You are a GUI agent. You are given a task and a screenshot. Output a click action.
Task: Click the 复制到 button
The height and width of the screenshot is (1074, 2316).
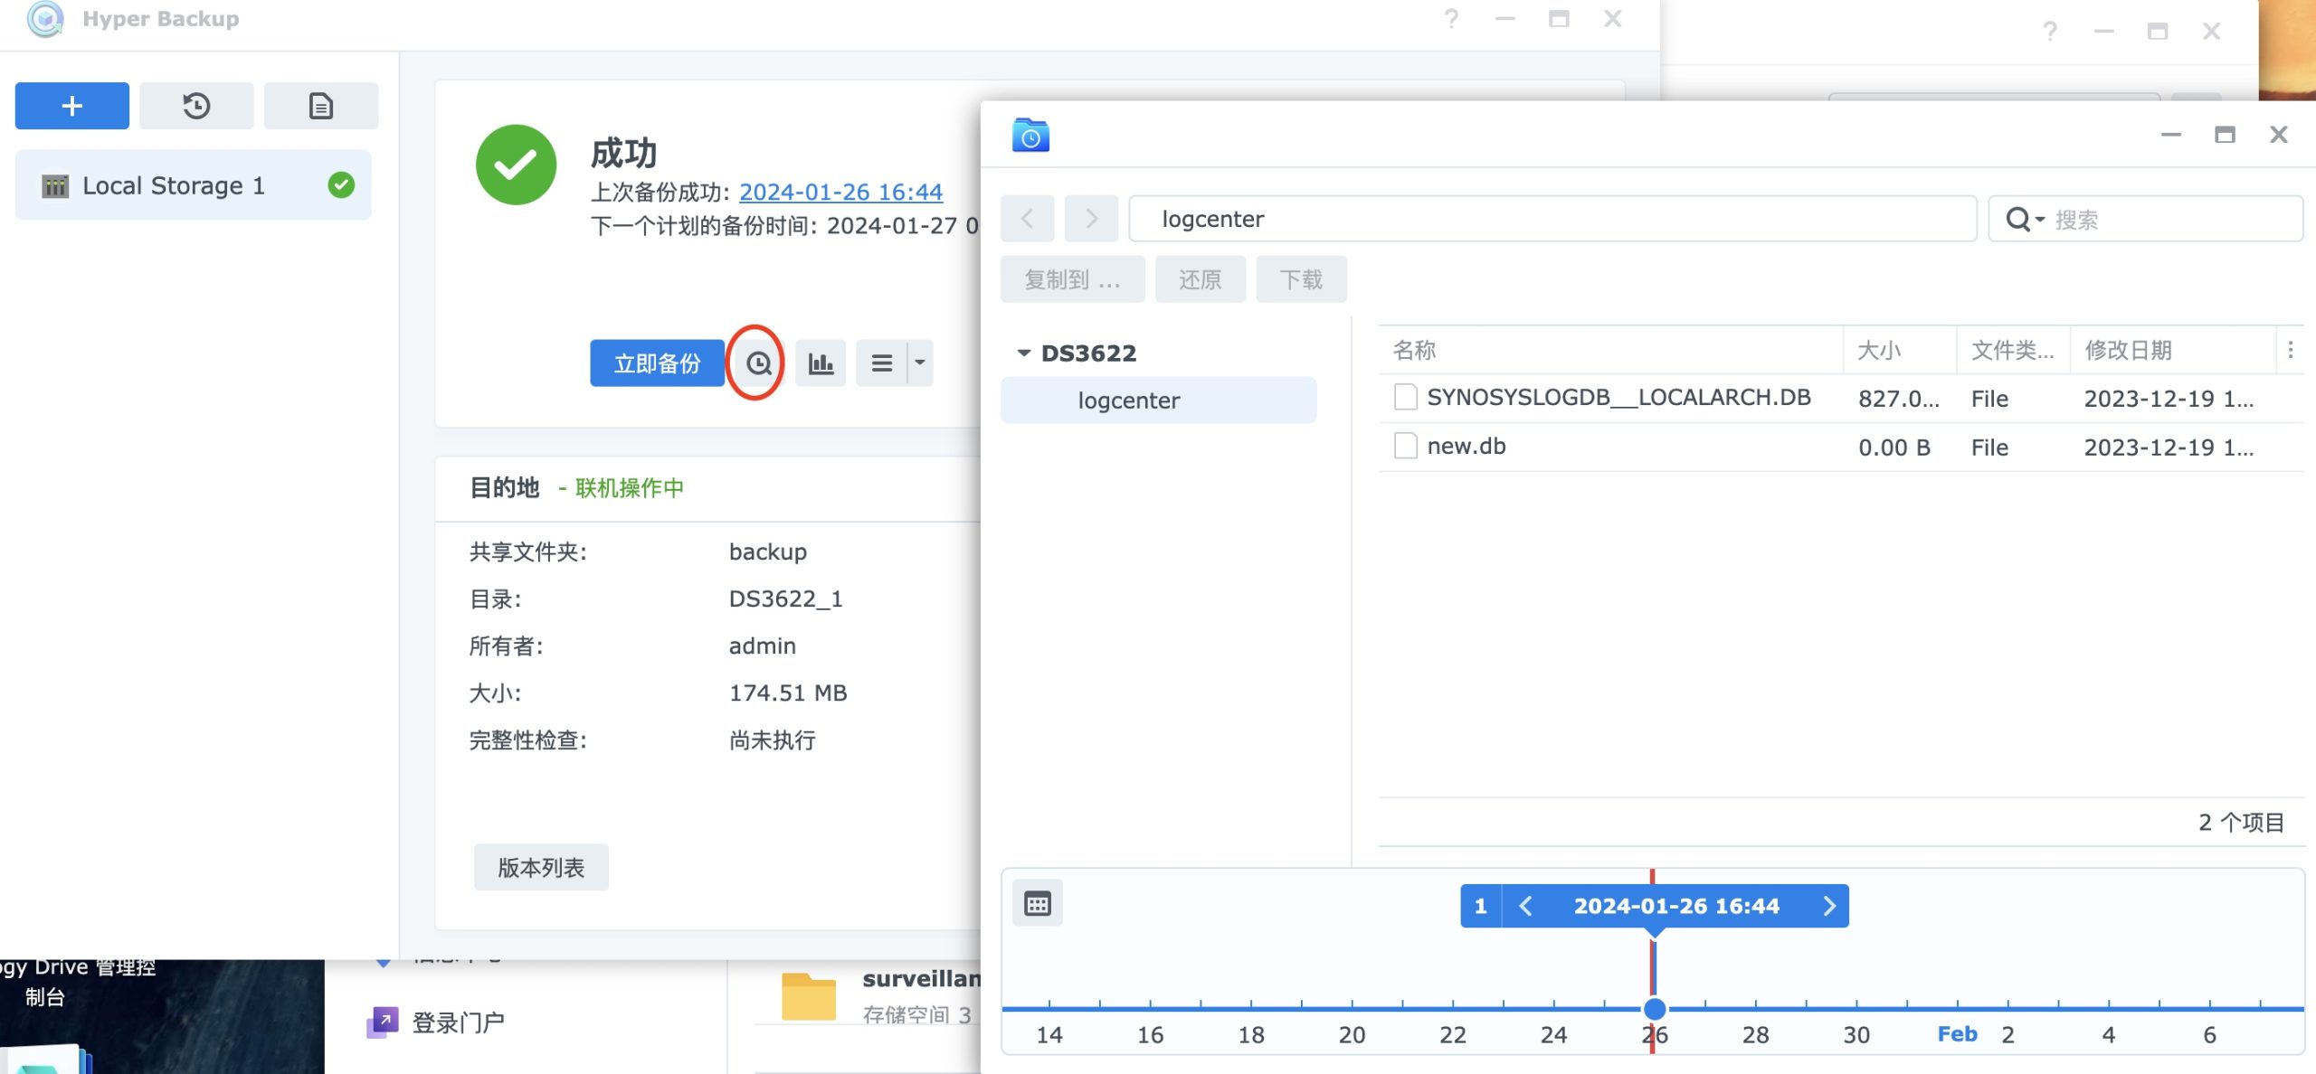[x=1072, y=279]
